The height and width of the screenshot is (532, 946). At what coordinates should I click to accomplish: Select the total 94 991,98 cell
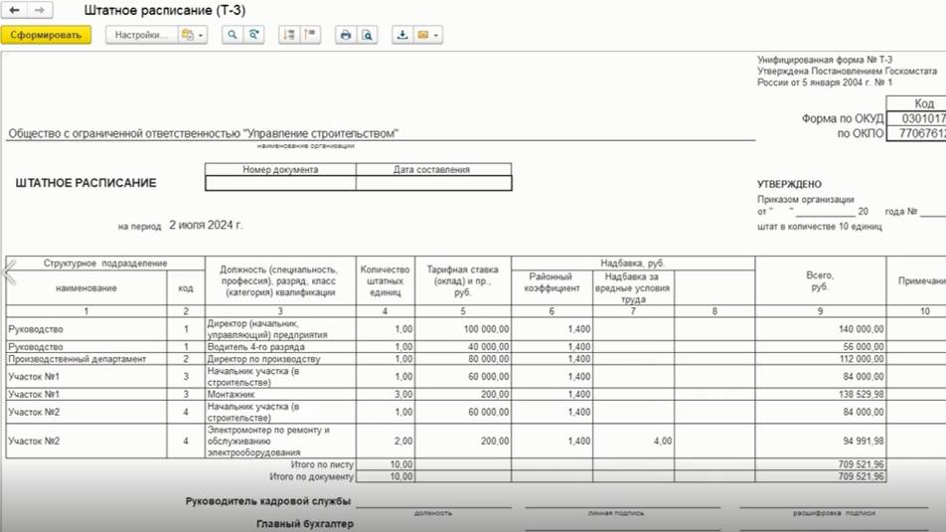coord(820,441)
